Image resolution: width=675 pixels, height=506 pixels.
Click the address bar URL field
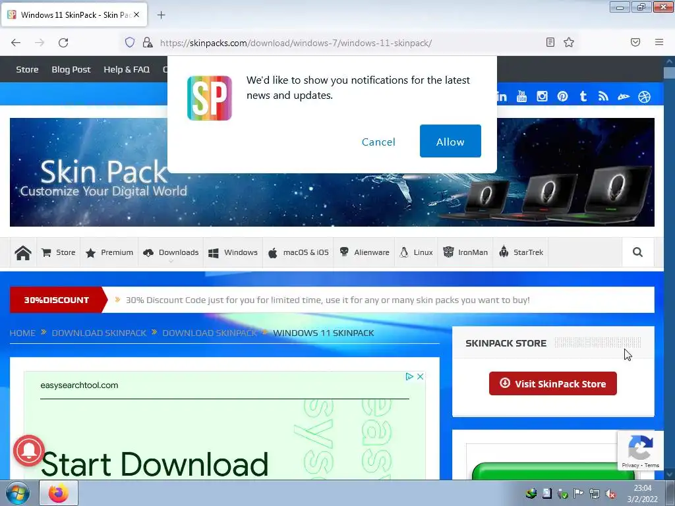349,43
